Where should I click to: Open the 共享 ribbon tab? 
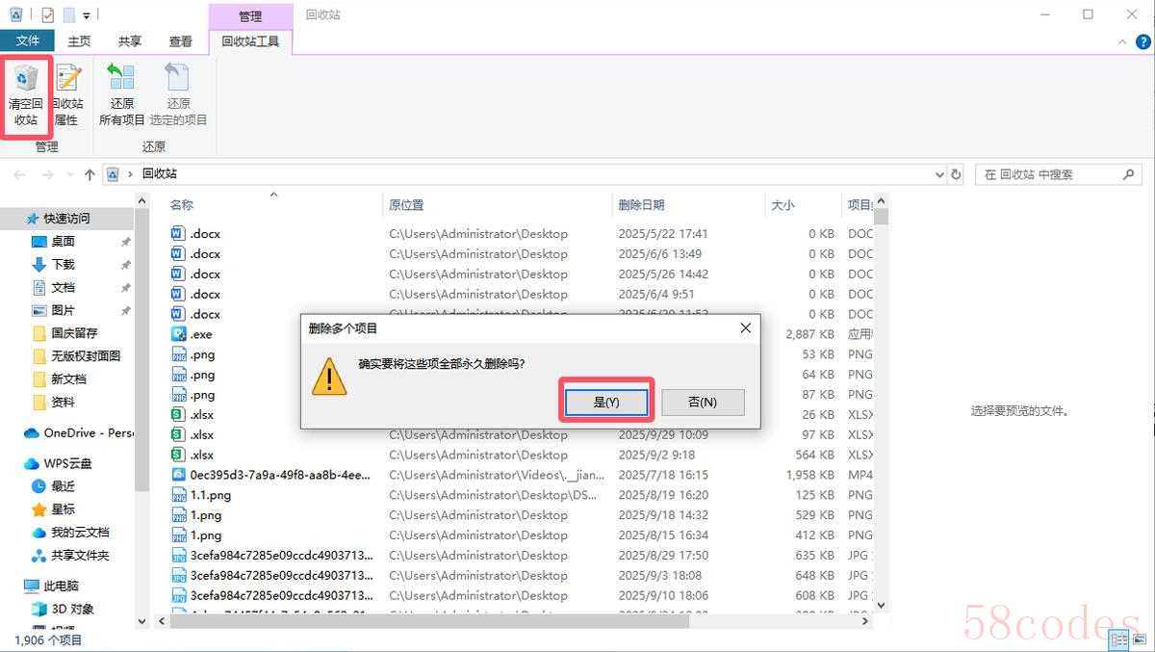click(x=130, y=41)
